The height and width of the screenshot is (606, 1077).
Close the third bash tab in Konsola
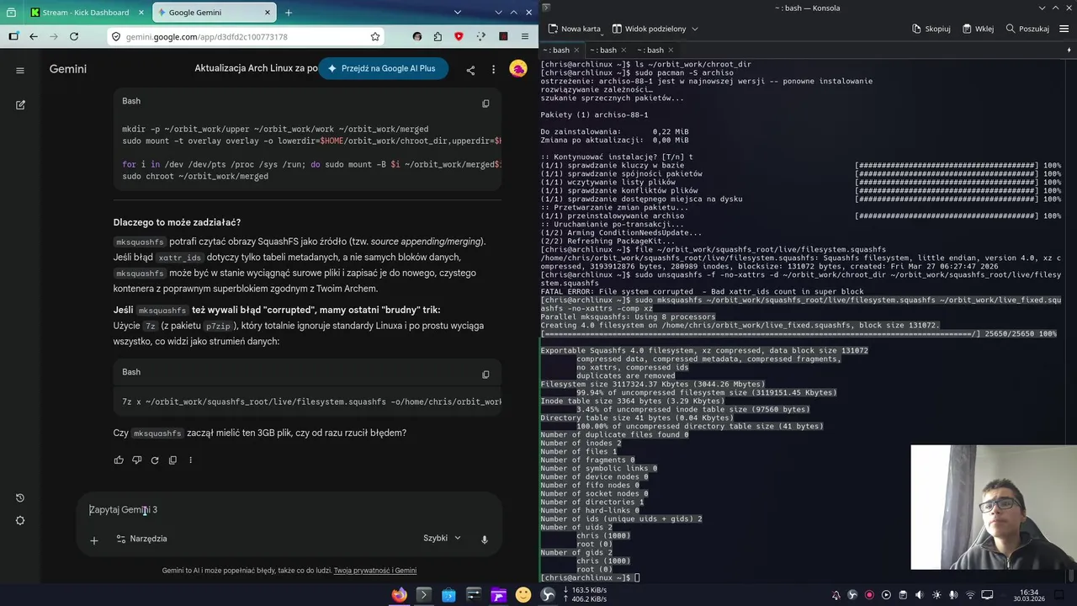(671, 50)
